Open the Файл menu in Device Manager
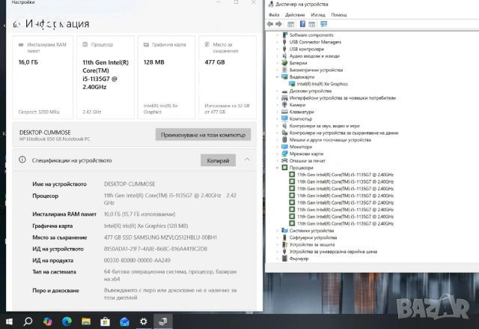 (274, 15)
